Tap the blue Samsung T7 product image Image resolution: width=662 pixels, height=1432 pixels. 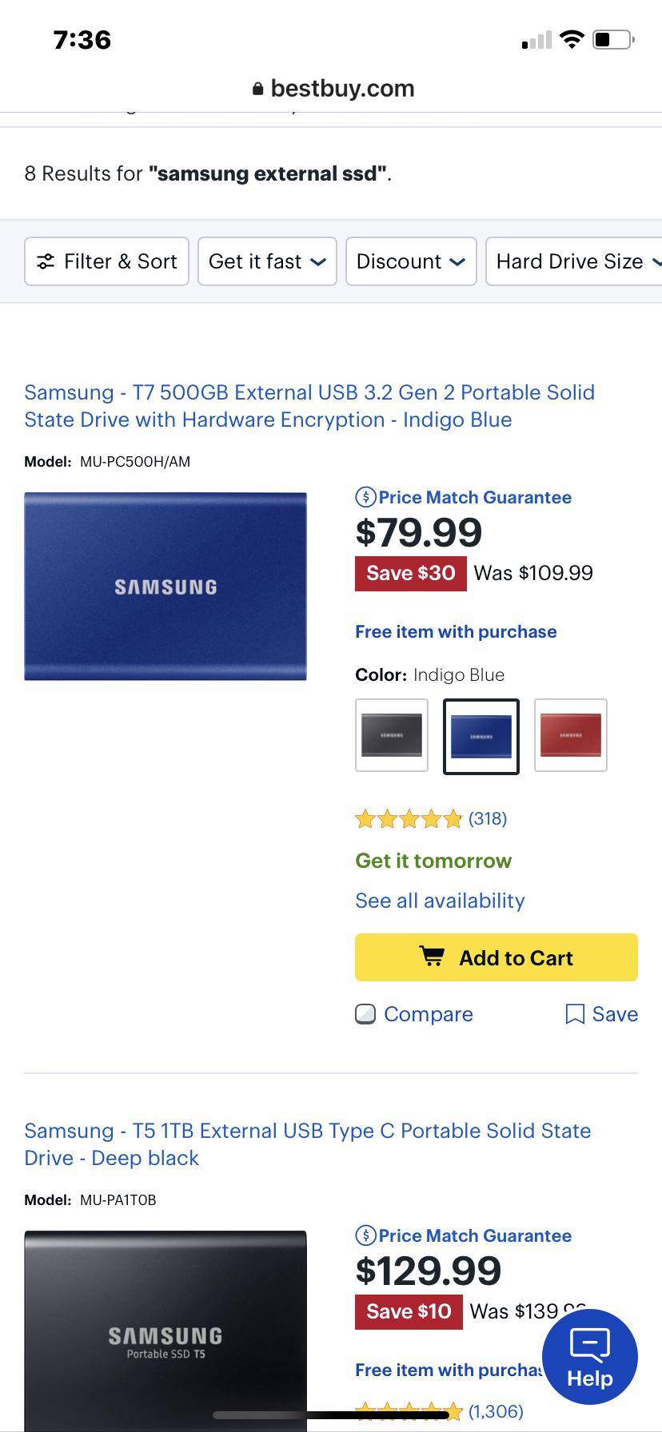pos(165,587)
